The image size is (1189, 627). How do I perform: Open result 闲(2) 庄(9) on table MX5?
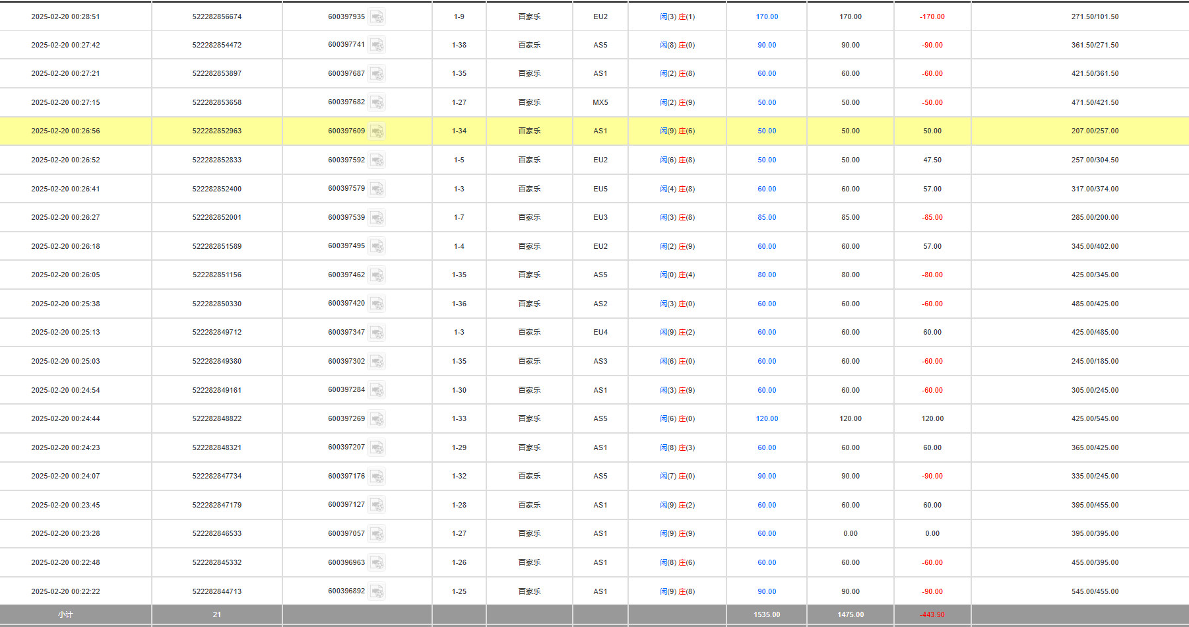677,103
